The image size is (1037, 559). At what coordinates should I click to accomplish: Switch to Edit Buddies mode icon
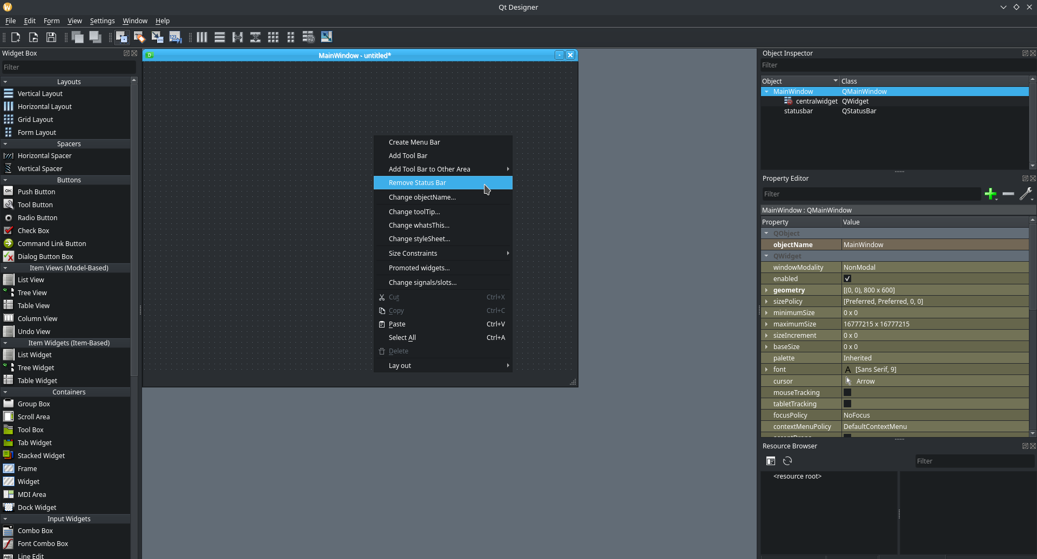pos(157,37)
